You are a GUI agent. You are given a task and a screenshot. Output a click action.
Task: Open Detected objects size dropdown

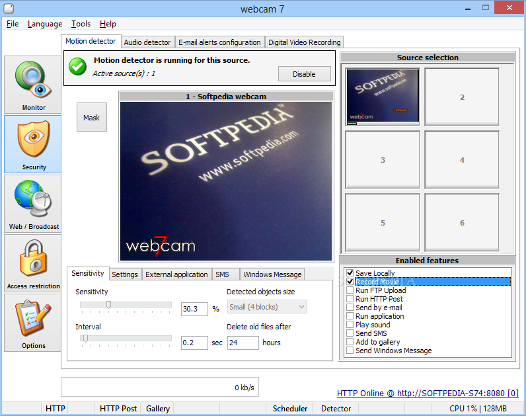click(x=267, y=307)
